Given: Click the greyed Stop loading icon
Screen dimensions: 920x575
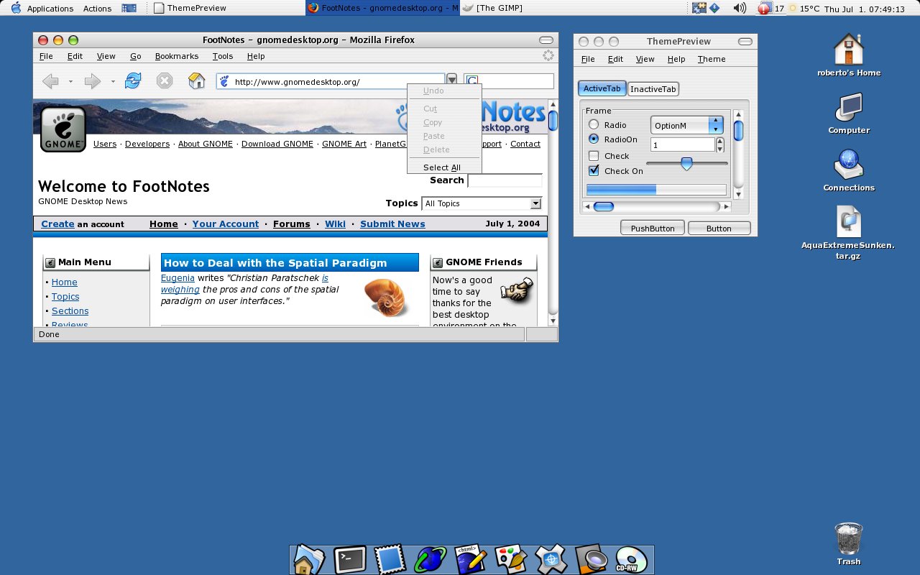Looking at the screenshot, I should pos(165,80).
